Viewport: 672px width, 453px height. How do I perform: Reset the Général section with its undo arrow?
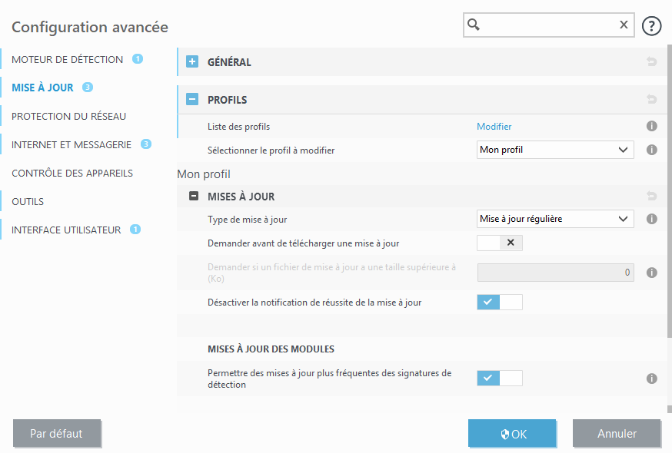coord(652,62)
